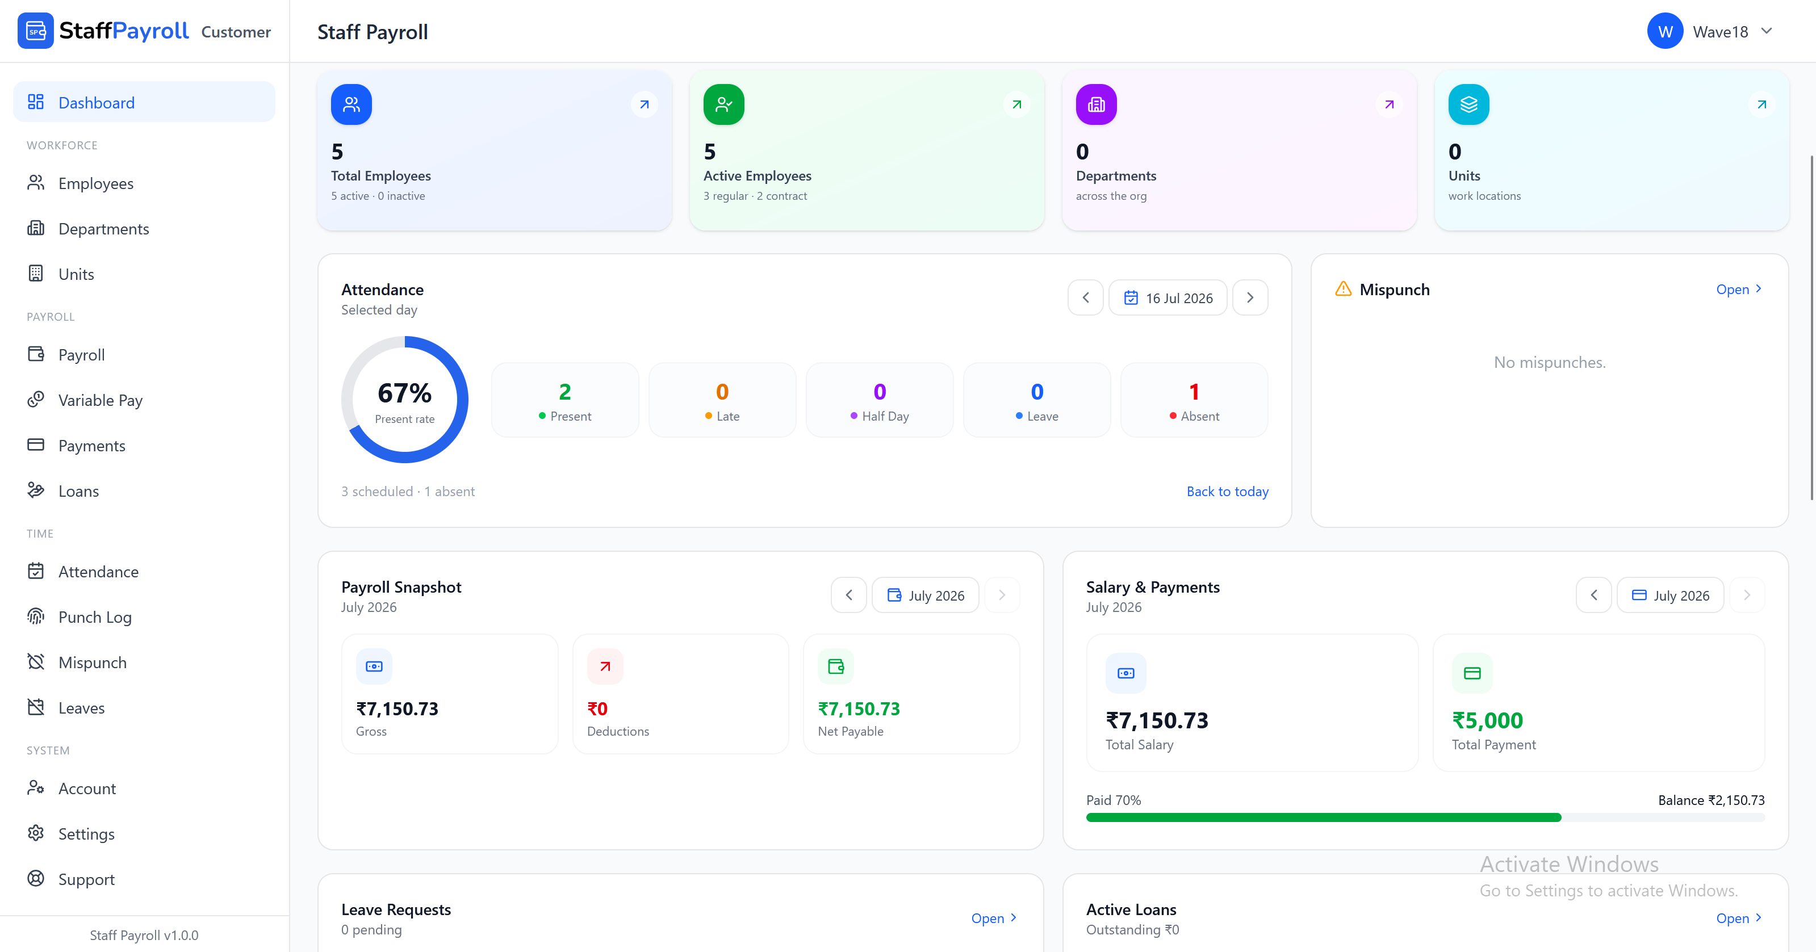Click the Departments purple building icon
The image size is (1816, 952).
tap(1096, 104)
